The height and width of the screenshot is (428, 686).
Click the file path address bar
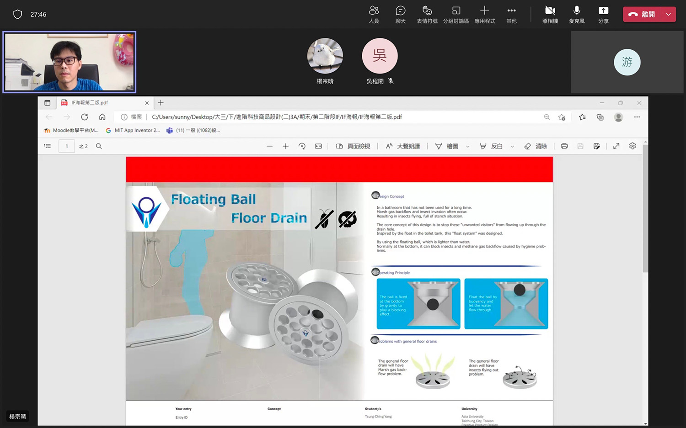(x=343, y=117)
